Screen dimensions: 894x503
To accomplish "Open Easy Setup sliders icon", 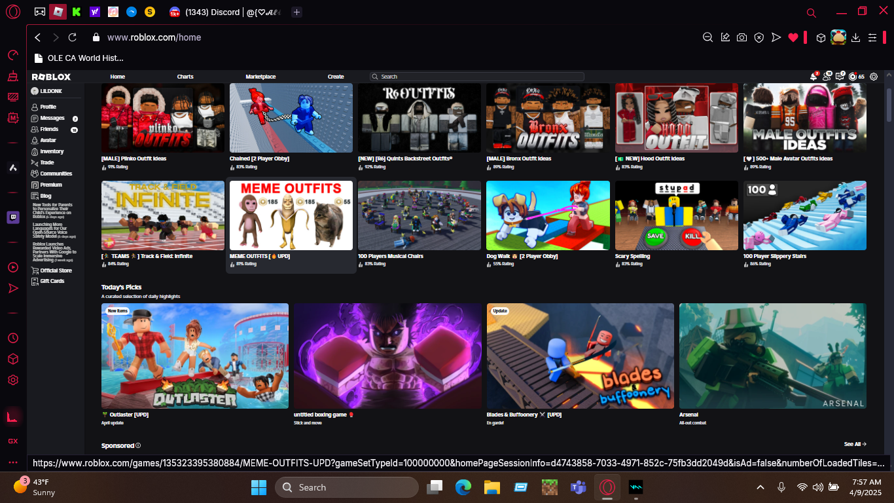I will 872,37.
